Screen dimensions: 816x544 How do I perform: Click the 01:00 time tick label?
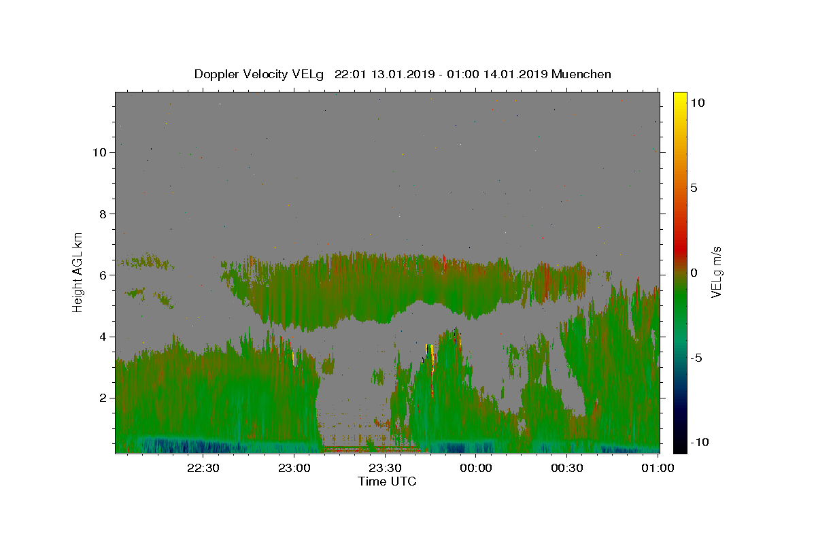658,468
